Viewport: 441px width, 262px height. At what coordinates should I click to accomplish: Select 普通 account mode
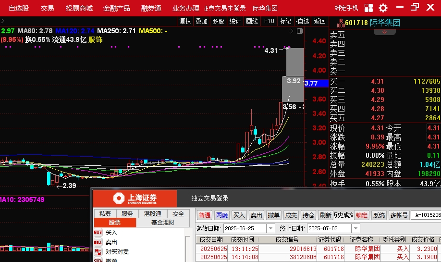205,215
